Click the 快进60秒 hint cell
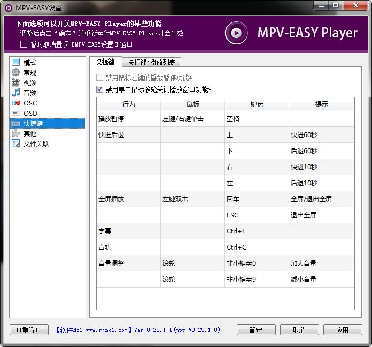Image resolution: width=372 pixels, height=347 pixels. [321, 135]
